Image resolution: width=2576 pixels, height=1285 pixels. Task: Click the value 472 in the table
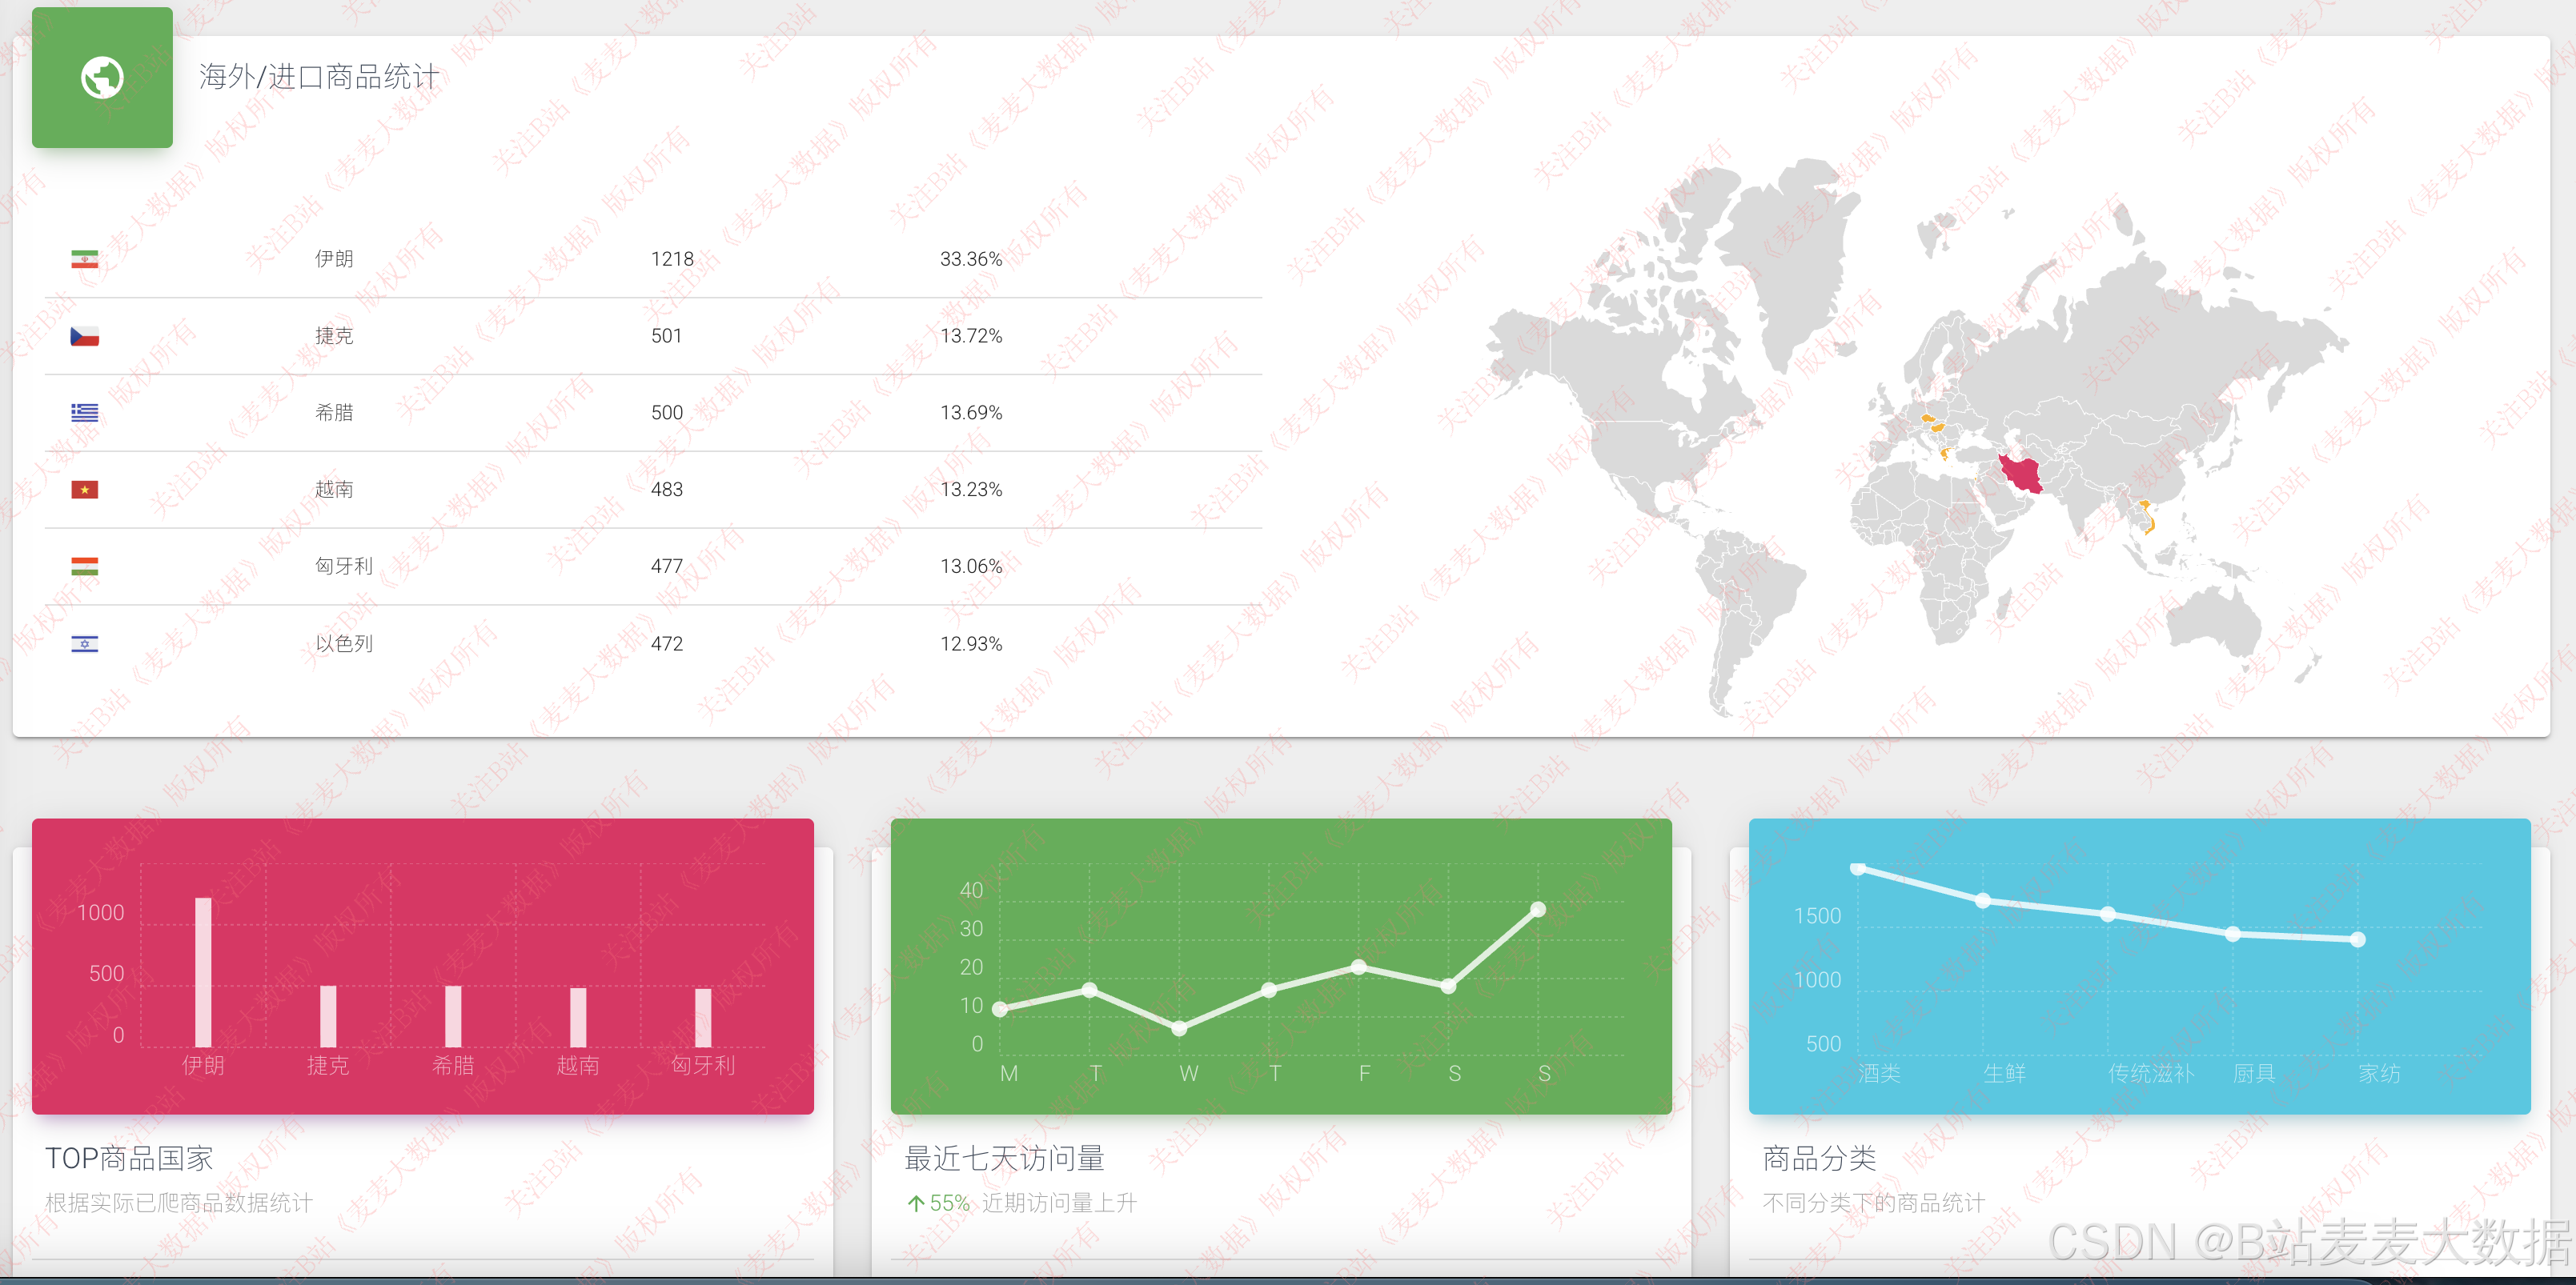[667, 643]
